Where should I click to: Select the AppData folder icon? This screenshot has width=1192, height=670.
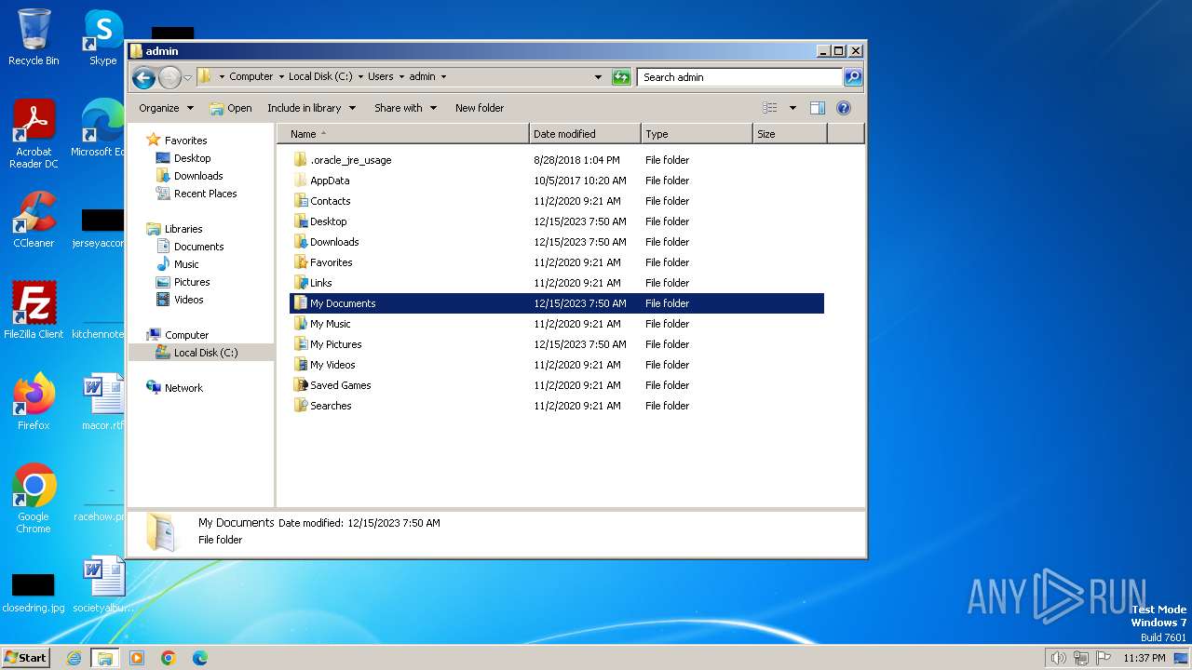point(300,181)
